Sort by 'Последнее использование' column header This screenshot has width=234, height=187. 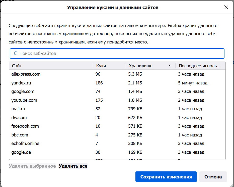tap(200, 66)
